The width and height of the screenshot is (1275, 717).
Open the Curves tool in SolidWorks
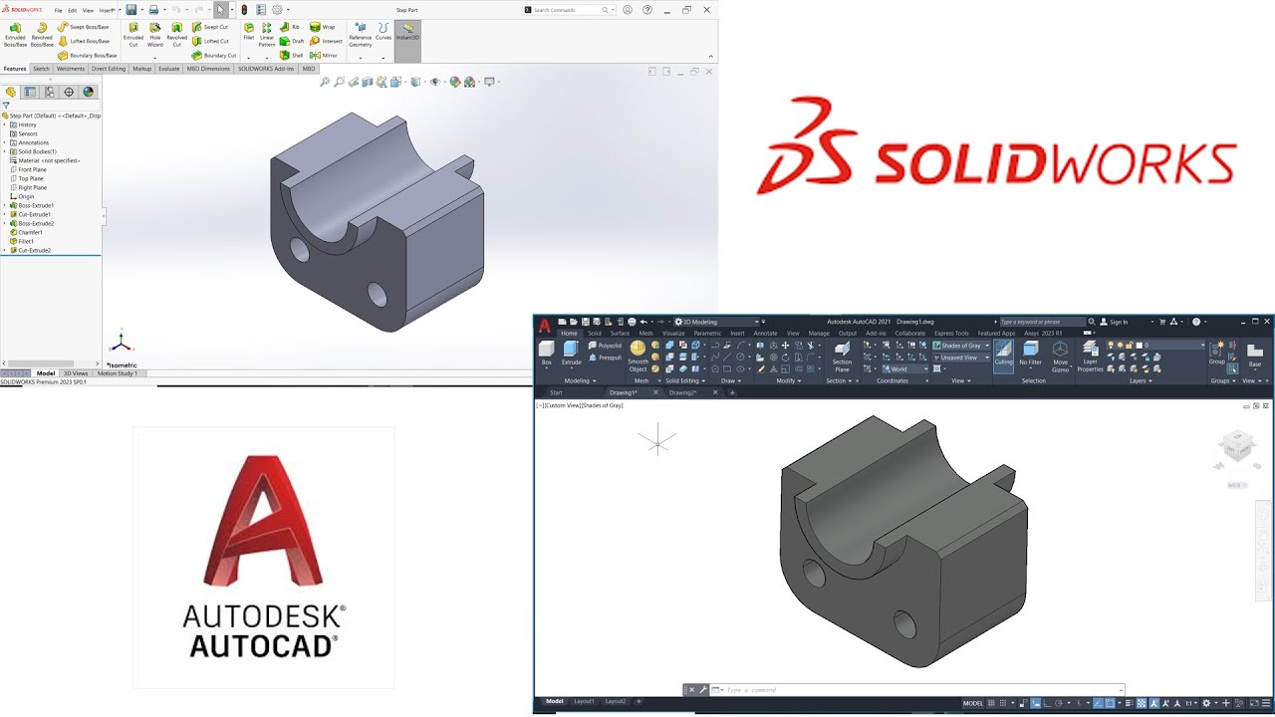pyautogui.click(x=383, y=31)
